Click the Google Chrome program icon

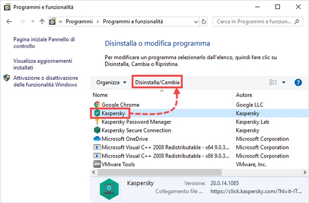(97, 105)
